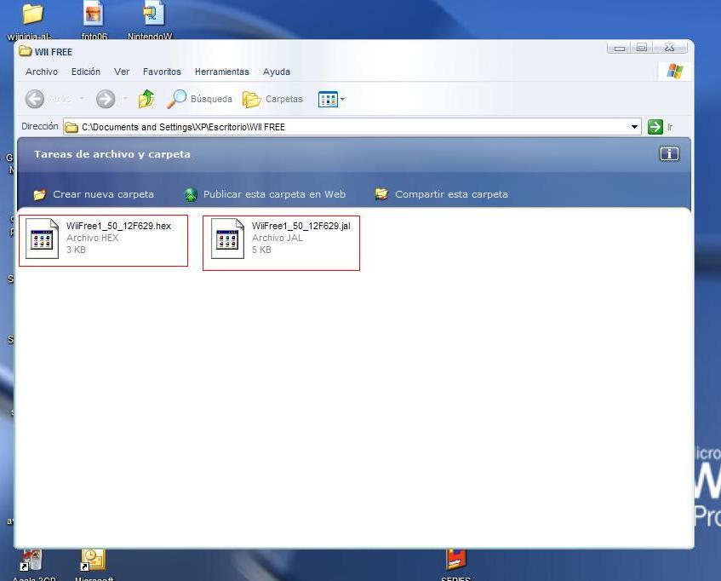This screenshot has height=581, width=721.
Task: Click Compartir esta carpeta link
Action: coord(450,194)
